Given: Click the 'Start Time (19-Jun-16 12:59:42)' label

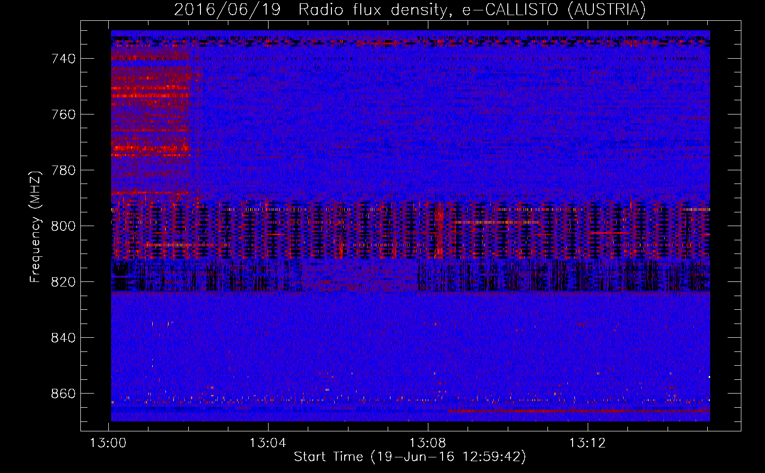Looking at the screenshot, I should pos(410,457).
